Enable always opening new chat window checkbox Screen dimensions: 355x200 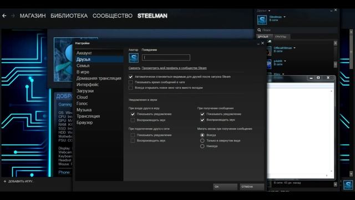point(131,88)
